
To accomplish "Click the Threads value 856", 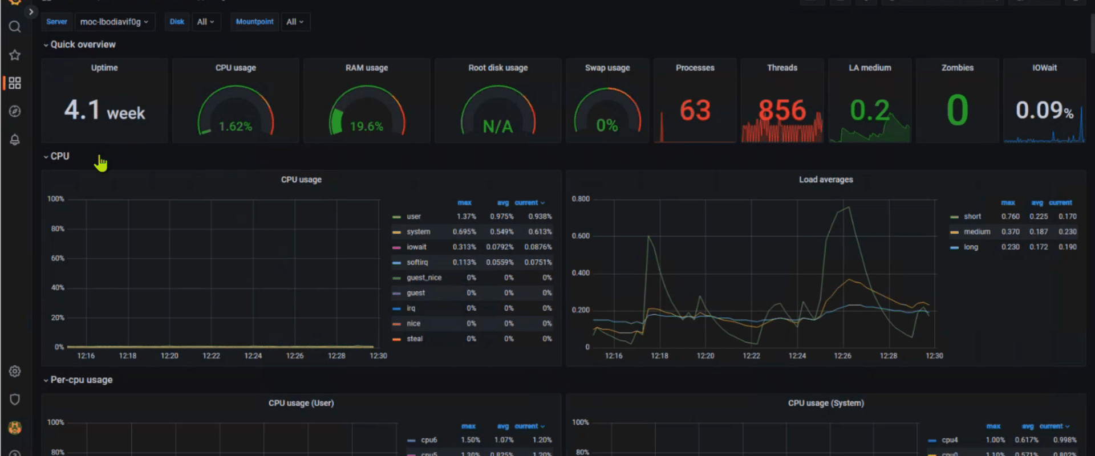I will [782, 110].
